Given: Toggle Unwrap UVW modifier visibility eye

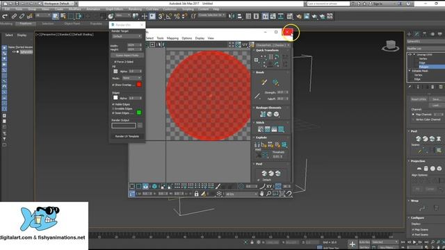Looking at the screenshot, I should (x=410, y=54).
